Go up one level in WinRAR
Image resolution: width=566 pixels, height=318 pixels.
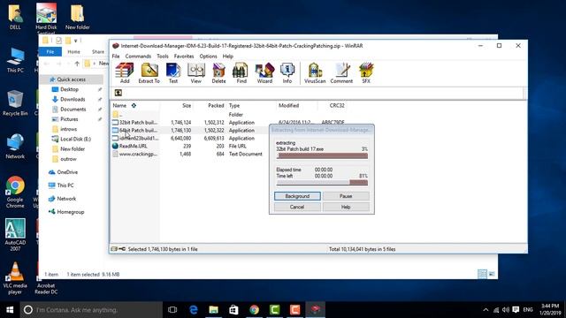click(118, 93)
